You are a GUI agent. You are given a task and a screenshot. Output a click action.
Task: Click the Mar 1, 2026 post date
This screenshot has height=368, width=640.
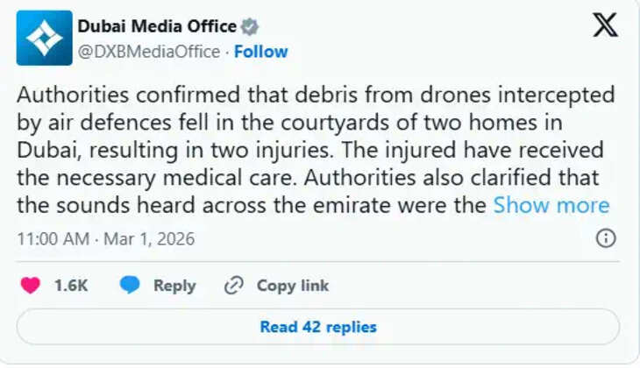pyautogui.click(x=151, y=238)
